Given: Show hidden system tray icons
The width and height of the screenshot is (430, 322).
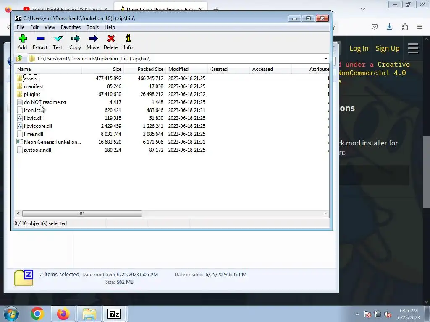Looking at the screenshot, I should 357,314.
